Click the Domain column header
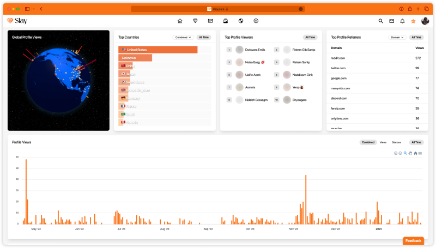436x248 pixels. 336,48
